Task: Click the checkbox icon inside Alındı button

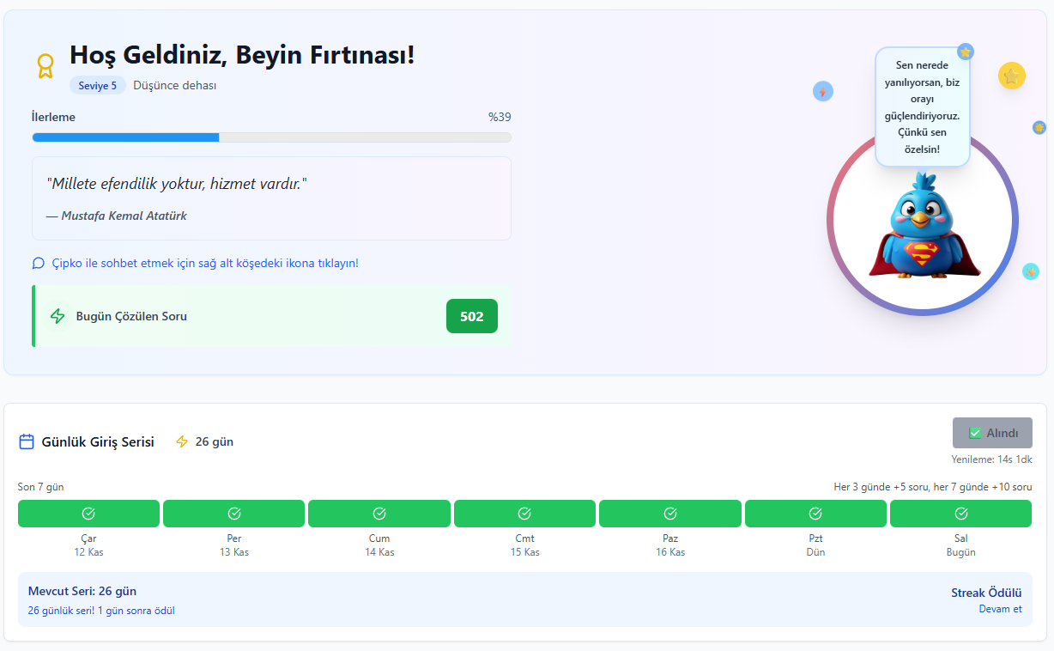Action: (975, 433)
